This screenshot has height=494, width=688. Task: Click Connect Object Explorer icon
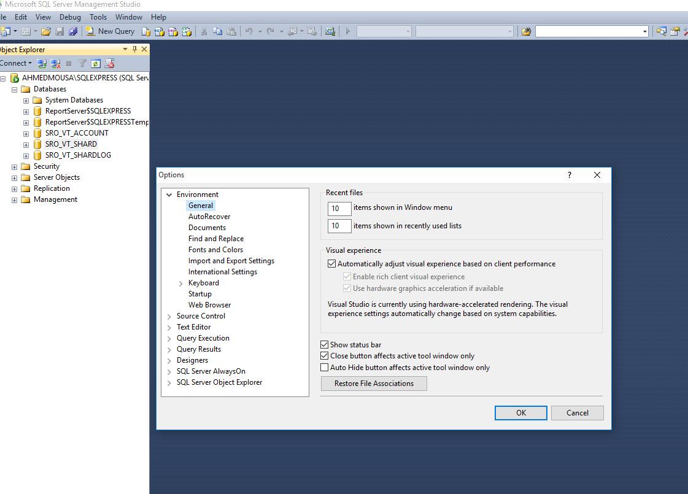(x=42, y=64)
